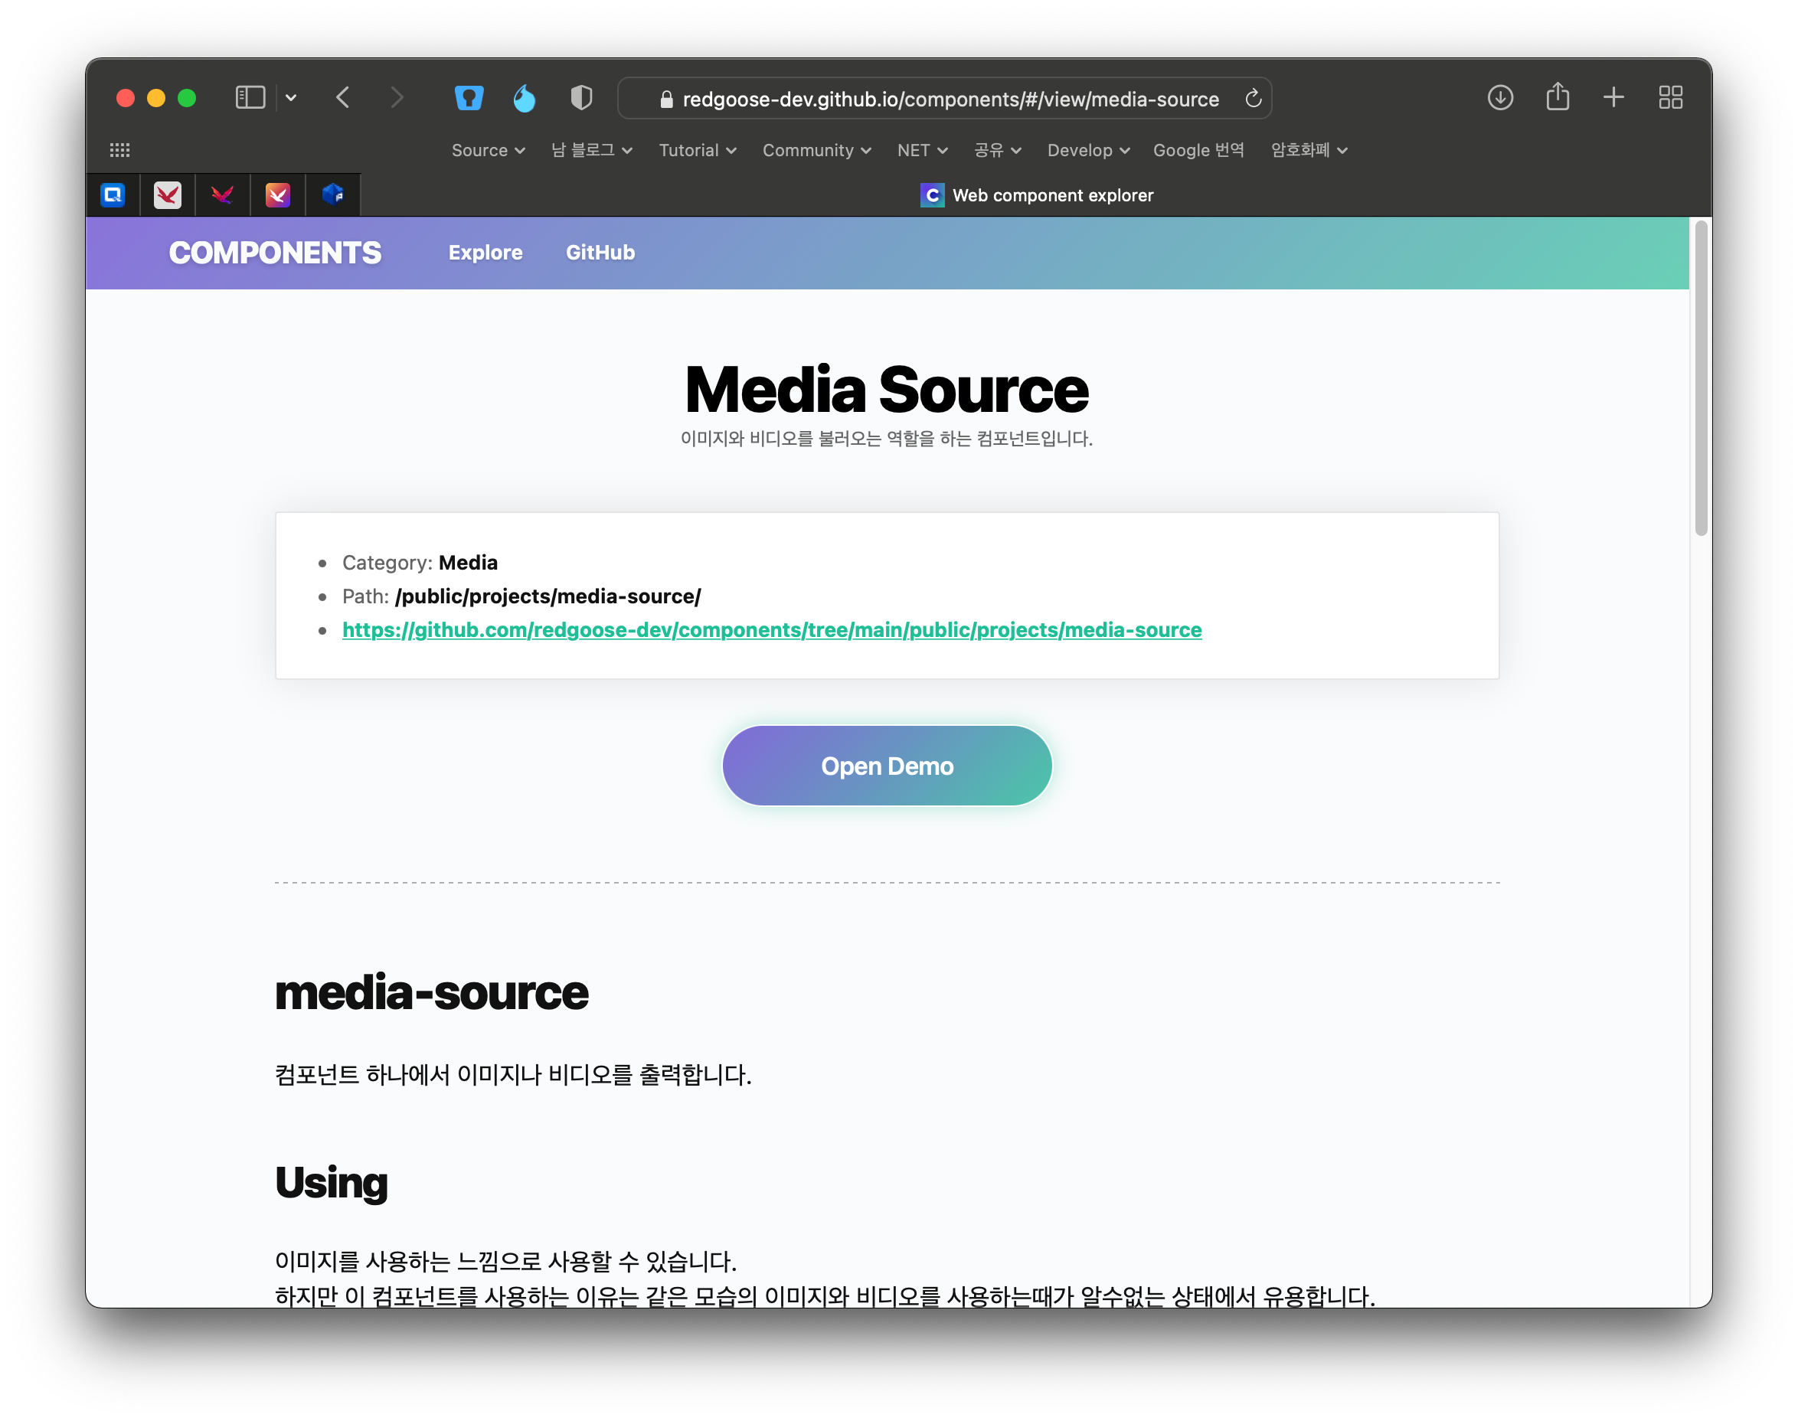Click the Share icon at the top right
The height and width of the screenshot is (1421, 1798).
tap(1557, 96)
